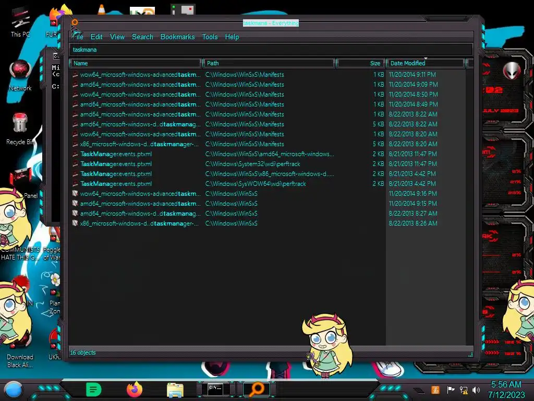Open Network desktop icon
The width and height of the screenshot is (534, 401).
coord(20,75)
